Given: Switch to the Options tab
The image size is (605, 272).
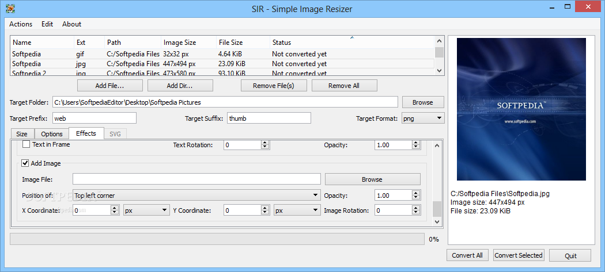Looking at the screenshot, I should 52,134.
